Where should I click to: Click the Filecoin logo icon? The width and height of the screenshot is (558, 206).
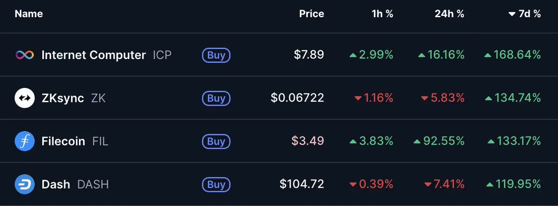pos(24,141)
